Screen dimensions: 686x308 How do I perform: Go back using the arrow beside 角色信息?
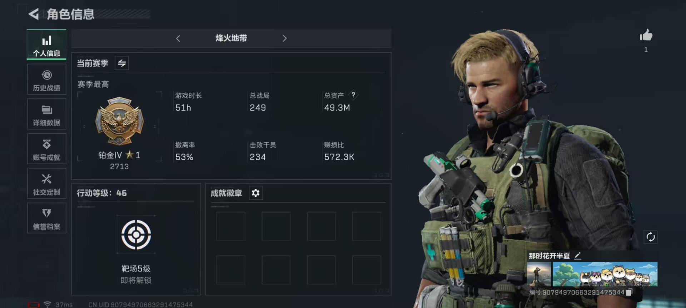[34, 14]
